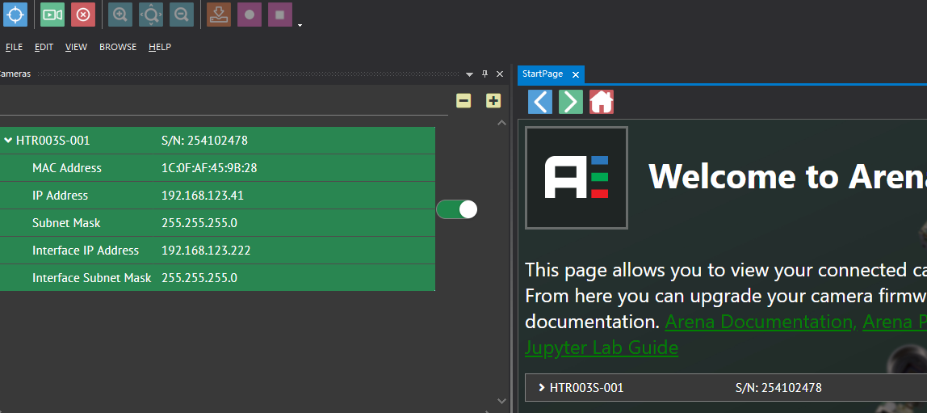Click the Cameras list scroll up arrow

pos(502,123)
